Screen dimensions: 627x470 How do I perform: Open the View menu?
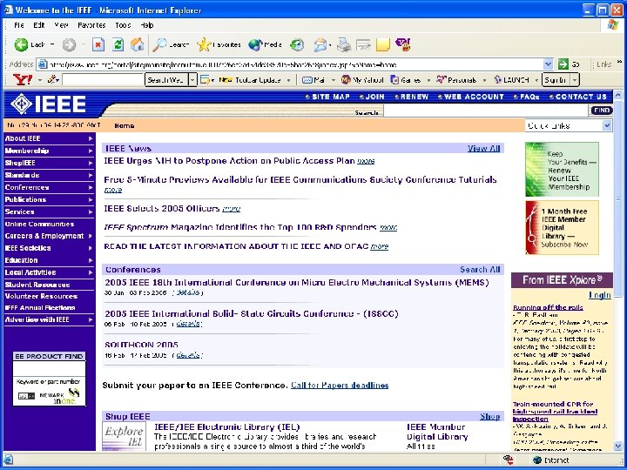point(61,25)
